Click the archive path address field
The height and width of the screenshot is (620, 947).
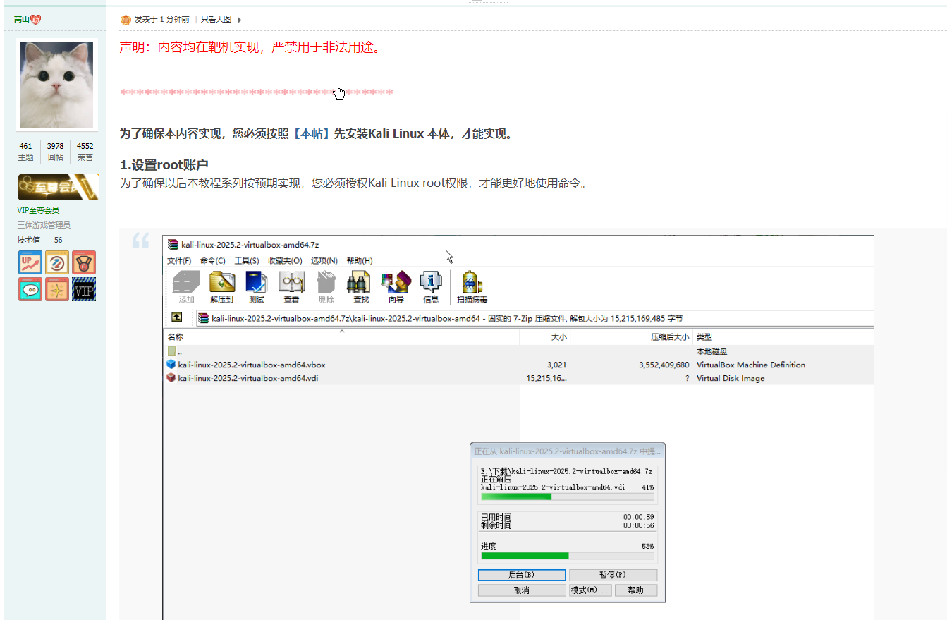pos(534,318)
